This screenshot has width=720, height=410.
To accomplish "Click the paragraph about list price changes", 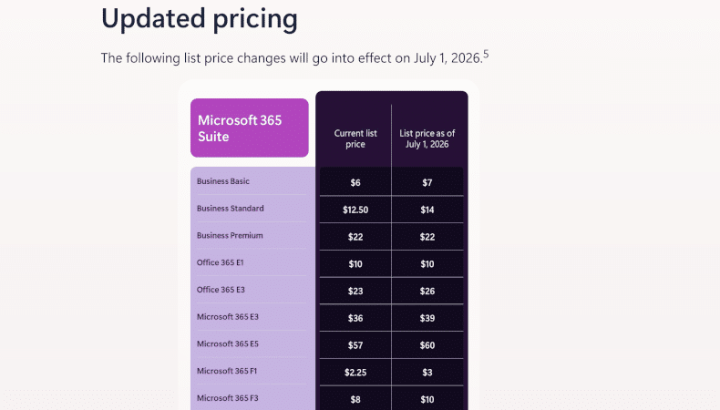I will [292, 58].
